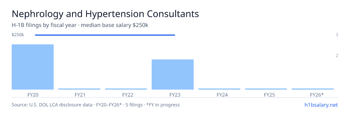350x116 pixels.
Task: Click the filings count axis label 3
Action: click(337, 35)
